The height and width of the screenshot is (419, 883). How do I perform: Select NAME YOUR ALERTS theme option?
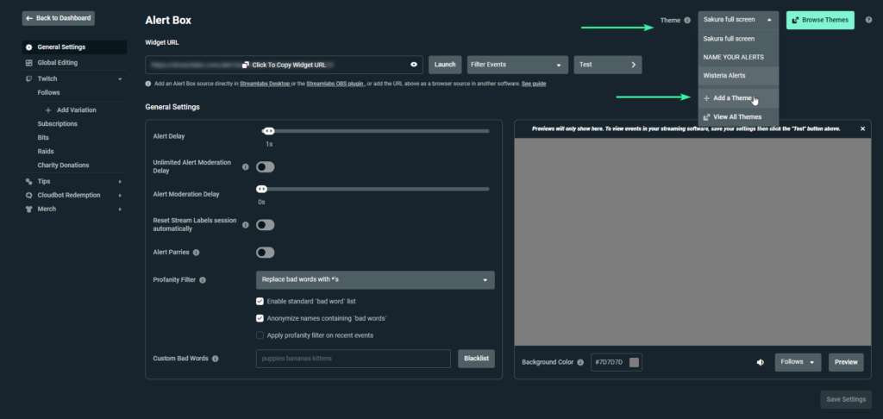click(738, 58)
